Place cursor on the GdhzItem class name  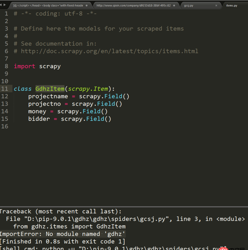[x=50, y=89]
